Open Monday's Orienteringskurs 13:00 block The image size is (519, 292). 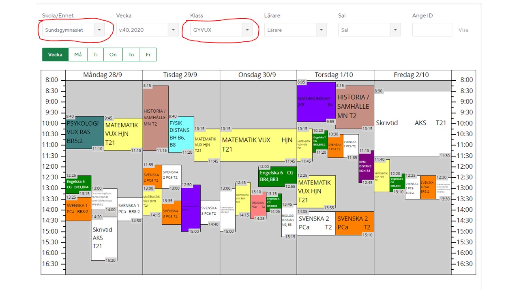[104, 199]
